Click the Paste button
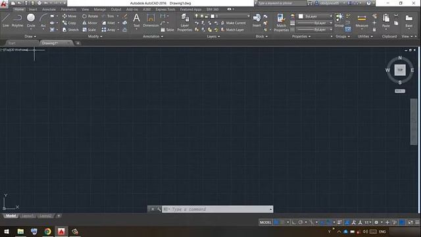The image size is (421, 237). tap(386, 21)
